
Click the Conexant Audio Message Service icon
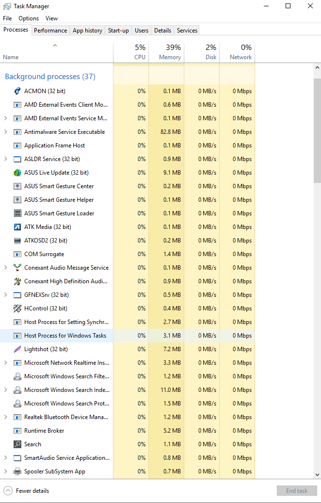[x=17, y=268]
